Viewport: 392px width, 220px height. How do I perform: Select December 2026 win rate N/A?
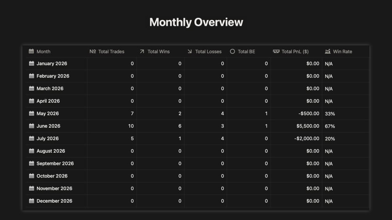[x=329, y=201]
